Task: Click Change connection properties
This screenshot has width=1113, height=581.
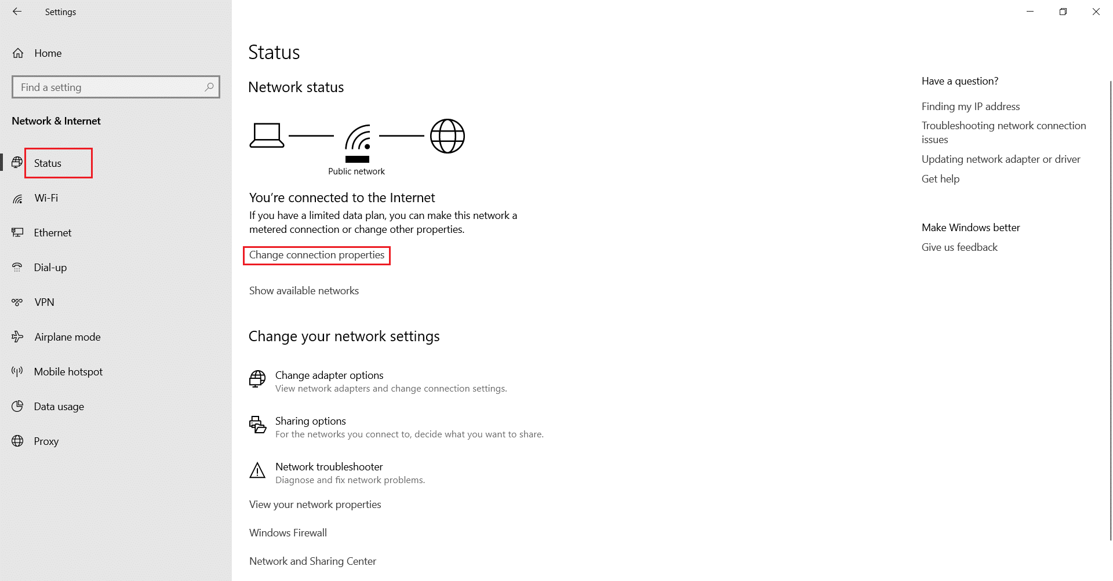Action: (x=317, y=255)
